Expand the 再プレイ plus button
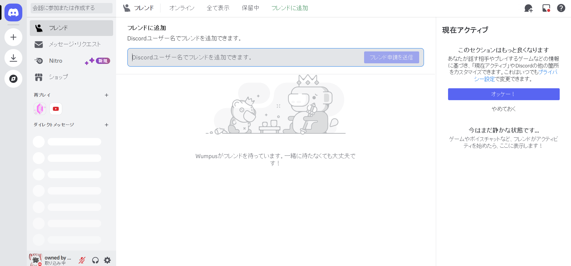 click(x=107, y=95)
